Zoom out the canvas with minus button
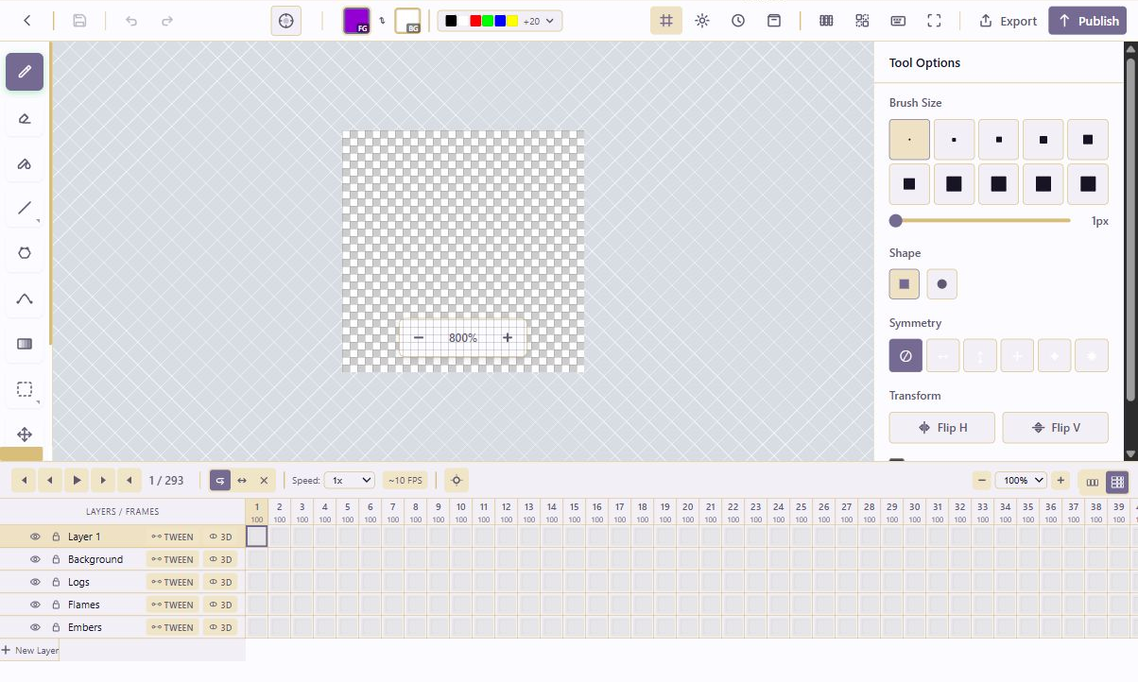 [419, 338]
